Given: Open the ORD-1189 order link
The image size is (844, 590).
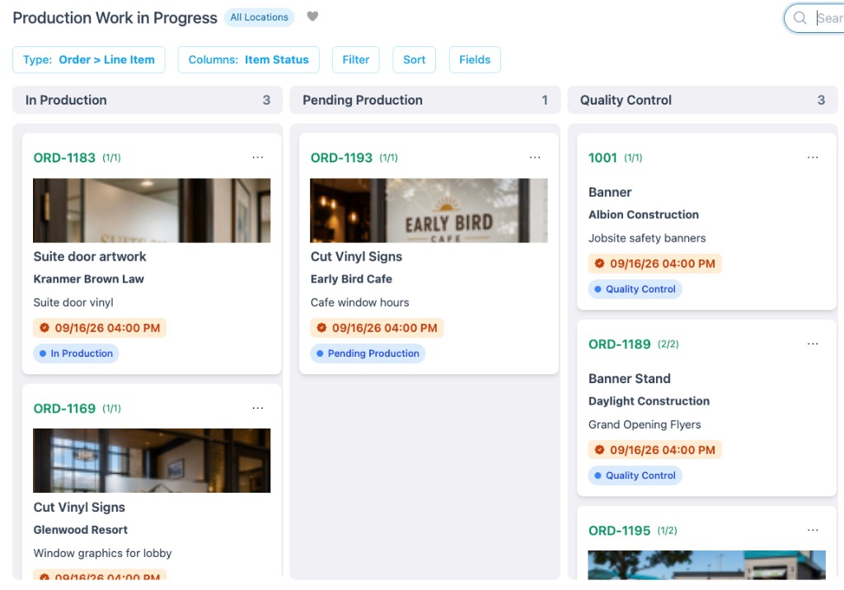Looking at the screenshot, I should (x=620, y=344).
